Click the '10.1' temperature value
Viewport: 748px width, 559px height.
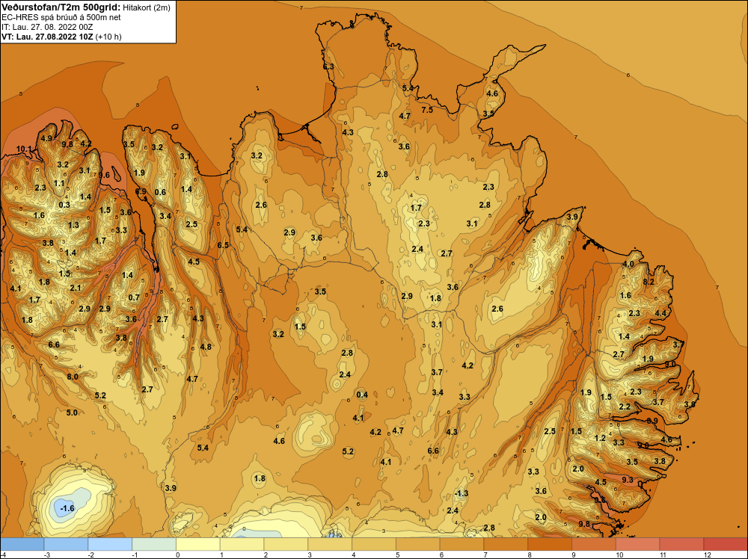(x=24, y=149)
